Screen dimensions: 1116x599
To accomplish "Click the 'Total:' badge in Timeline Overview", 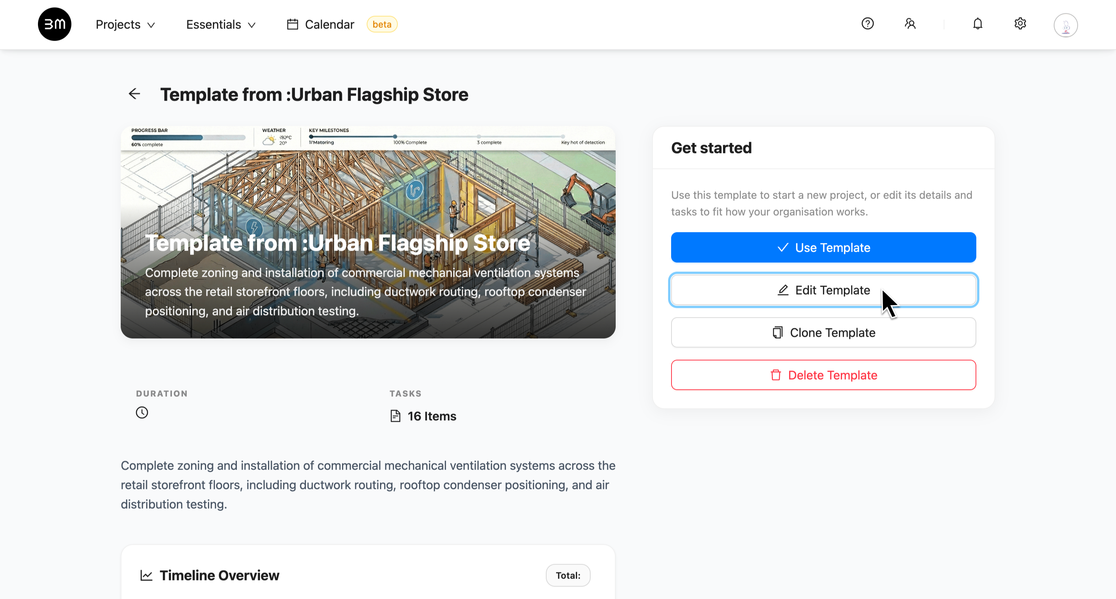I will click(568, 575).
